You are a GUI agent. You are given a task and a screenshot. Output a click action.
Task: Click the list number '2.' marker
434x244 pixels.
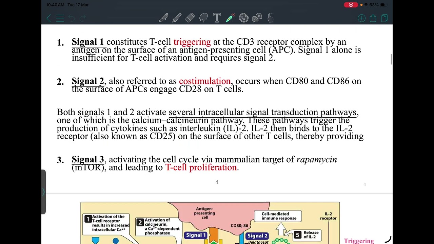[x=60, y=82]
